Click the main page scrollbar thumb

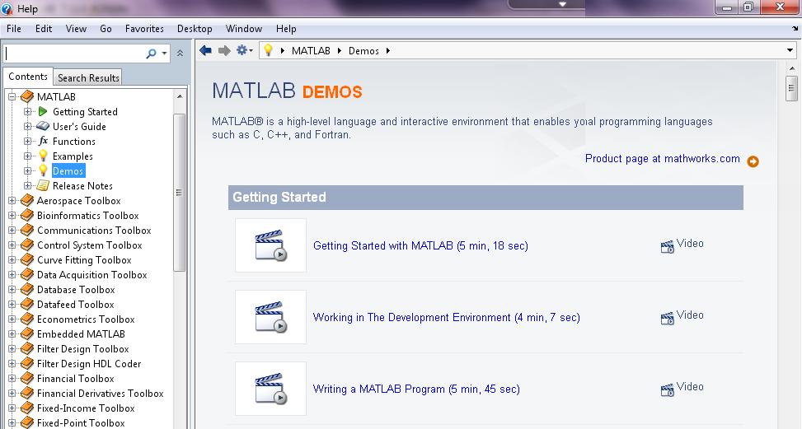point(791,89)
